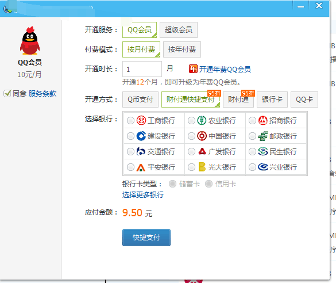Close the payment window
336x283 pixels.
[319, 6]
